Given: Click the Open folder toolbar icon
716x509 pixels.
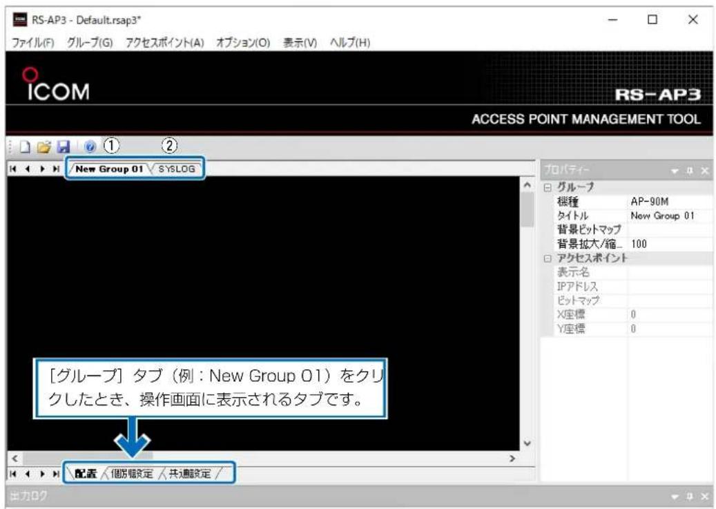Looking at the screenshot, I should pyautogui.click(x=43, y=146).
